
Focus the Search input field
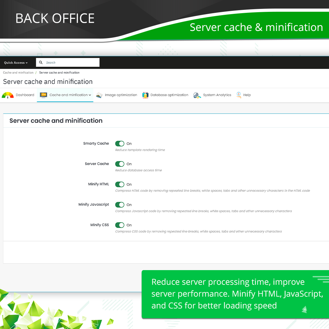pyautogui.click(x=71, y=63)
